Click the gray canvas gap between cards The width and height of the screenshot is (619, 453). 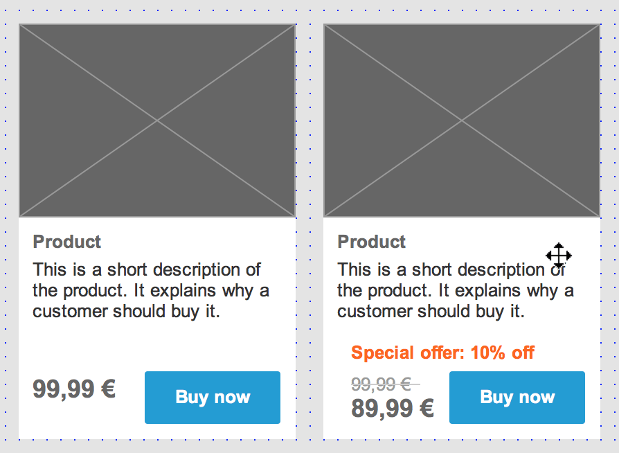pyautogui.click(x=309, y=229)
